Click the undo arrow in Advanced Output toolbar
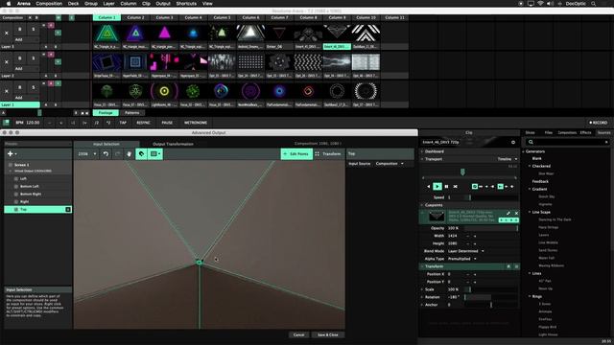Screen dimensions: 614x345 (106, 154)
